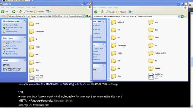193x108 pixels.
Task: Open Shared Documents in Other Places
Action: [12, 49]
